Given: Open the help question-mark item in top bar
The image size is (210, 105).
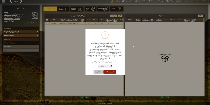Looking at the screenshot, I should 170,1.
